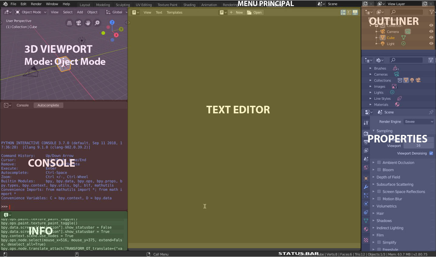
Task: Hide the Cube using its eye icon
Action: coord(431,38)
